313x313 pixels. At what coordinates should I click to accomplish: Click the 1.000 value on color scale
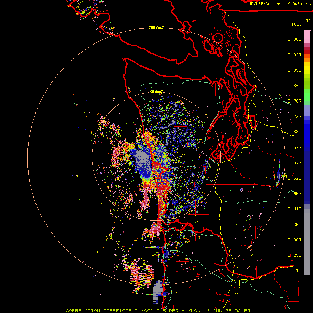tap(295, 39)
